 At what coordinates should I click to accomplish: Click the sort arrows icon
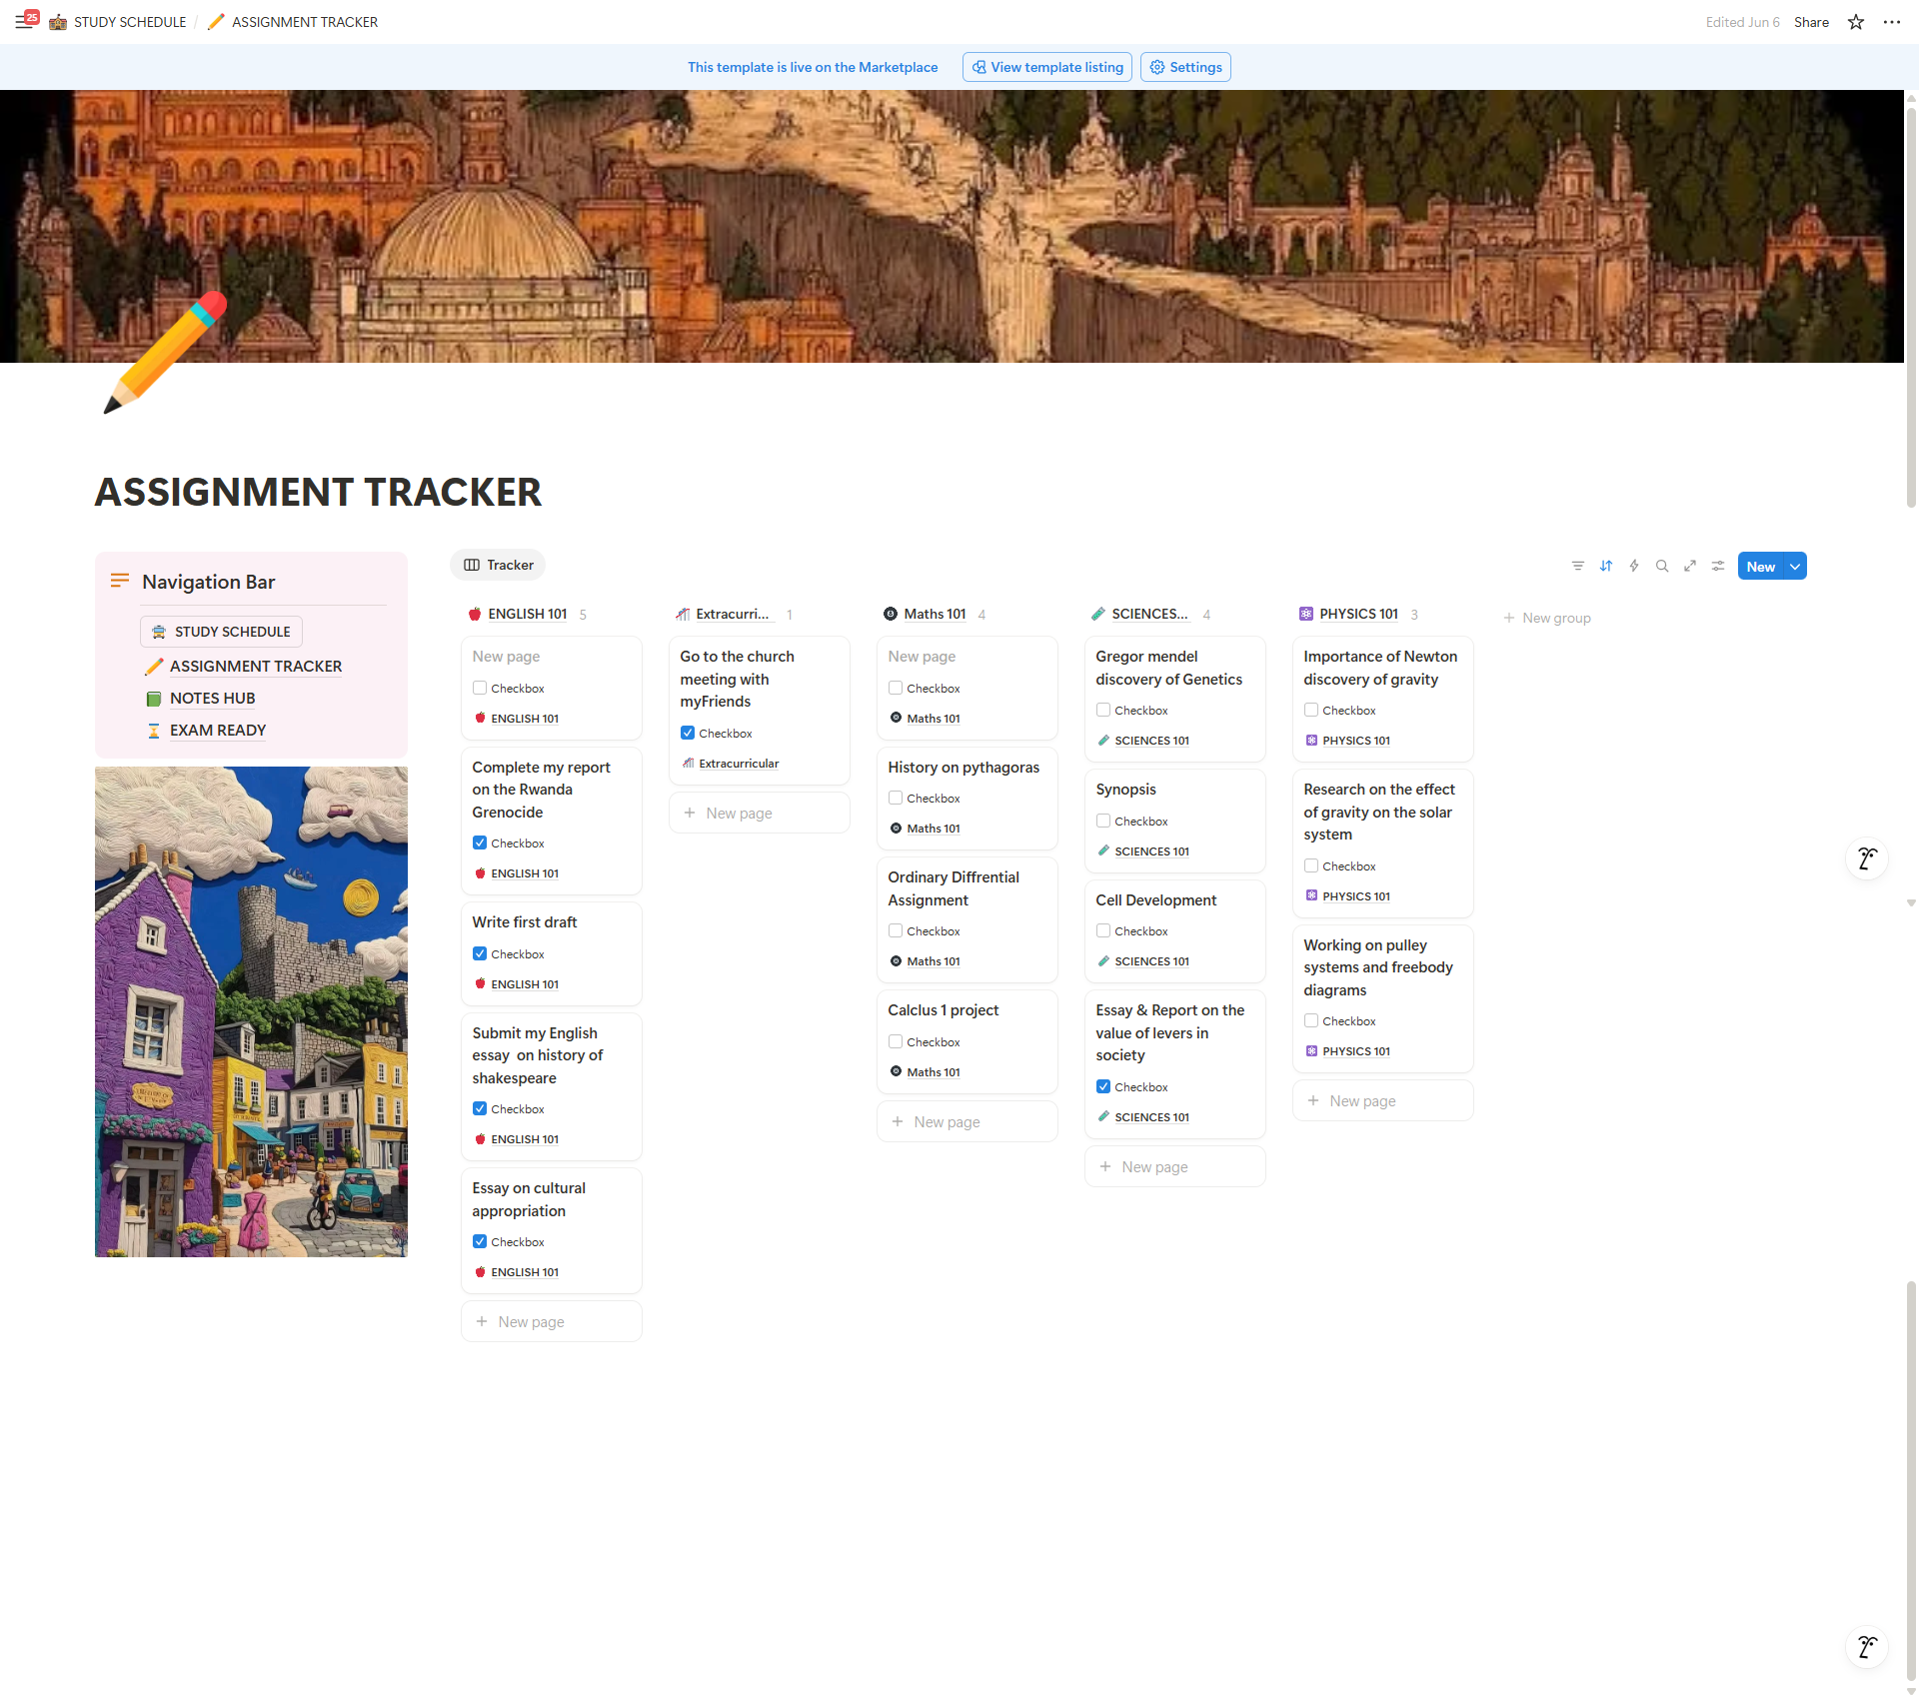click(1606, 566)
